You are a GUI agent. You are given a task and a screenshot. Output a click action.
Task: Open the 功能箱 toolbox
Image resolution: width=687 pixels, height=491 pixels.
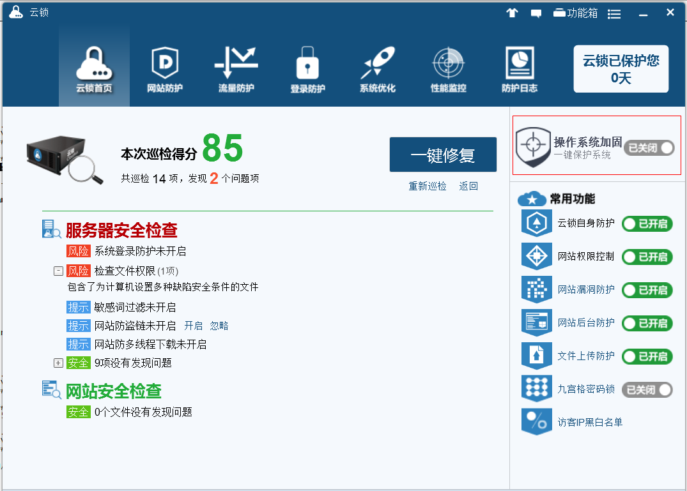(x=575, y=13)
